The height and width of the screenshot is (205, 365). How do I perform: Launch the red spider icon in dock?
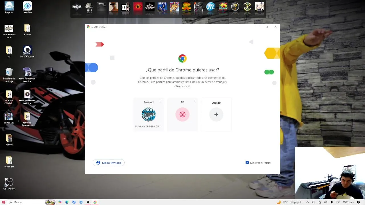coord(138,7)
